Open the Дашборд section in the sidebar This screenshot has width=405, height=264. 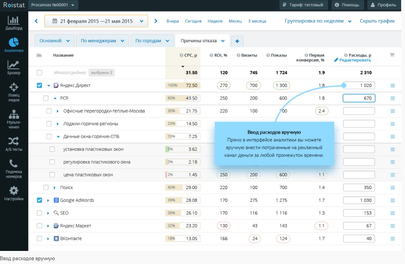[x=14, y=23]
